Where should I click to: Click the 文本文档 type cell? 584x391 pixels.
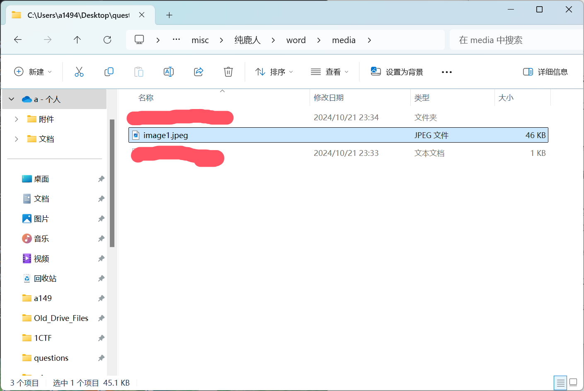(429, 153)
